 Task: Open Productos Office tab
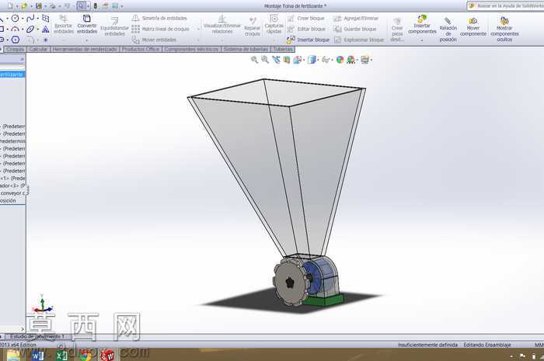coord(141,49)
